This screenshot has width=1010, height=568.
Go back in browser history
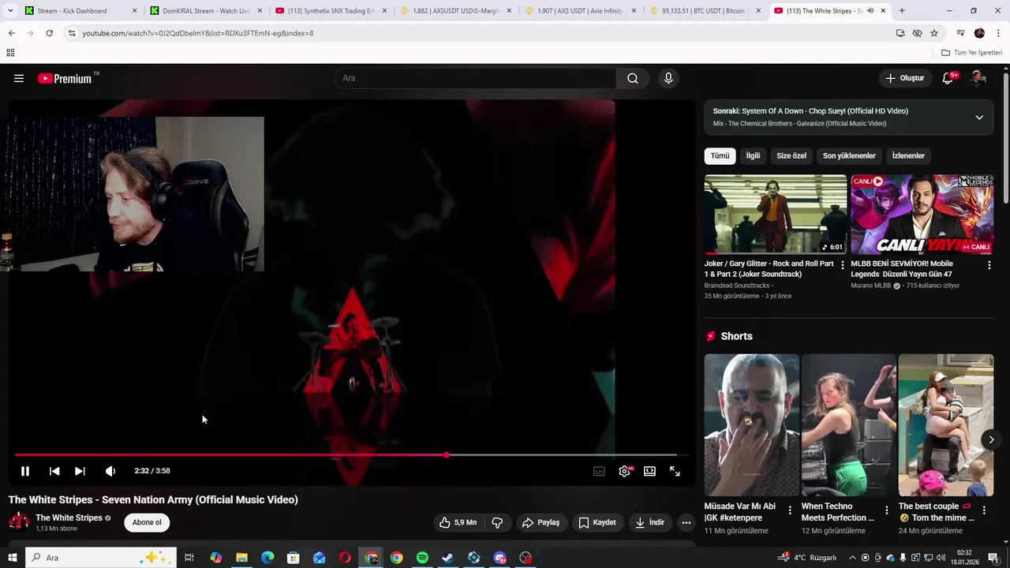point(11,33)
